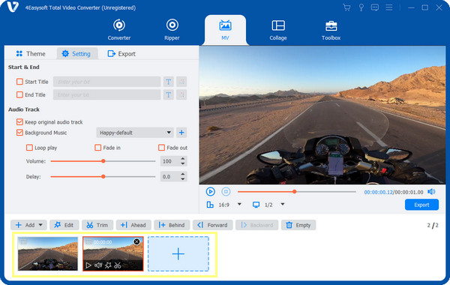Click the app logo icon
The image size is (450, 285).
[x=13, y=7]
